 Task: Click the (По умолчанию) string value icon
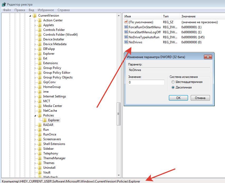coord(126,22)
